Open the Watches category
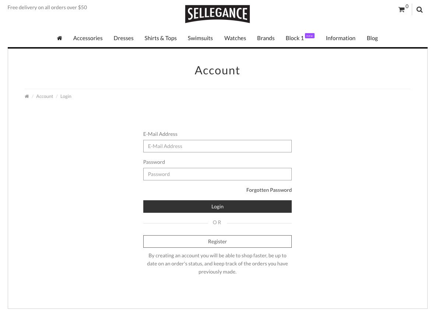This screenshot has height=314, width=435. coord(235,38)
